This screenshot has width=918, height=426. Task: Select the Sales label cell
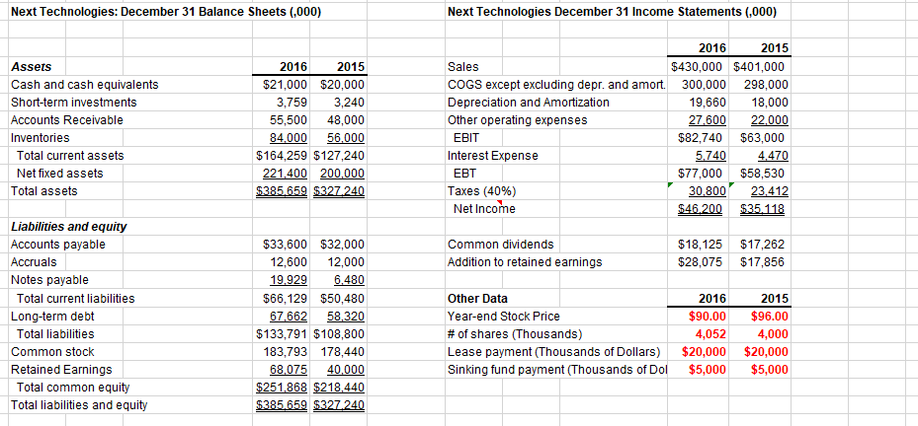(x=462, y=67)
